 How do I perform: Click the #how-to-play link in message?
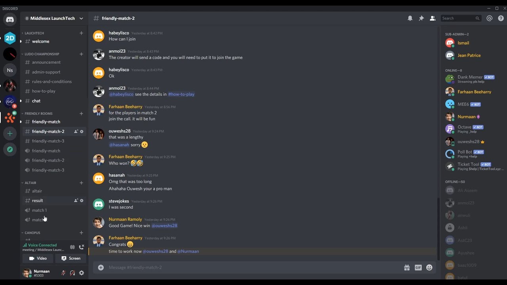pyautogui.click(x=181, y=94)
